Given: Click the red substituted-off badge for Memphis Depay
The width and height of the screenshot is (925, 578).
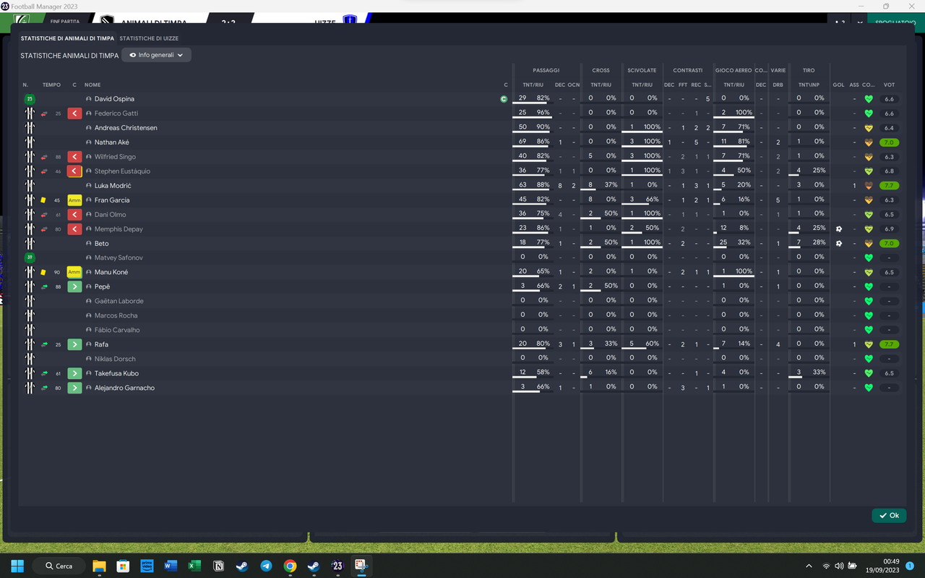Looking at the screenshot, I should (74, 229).
